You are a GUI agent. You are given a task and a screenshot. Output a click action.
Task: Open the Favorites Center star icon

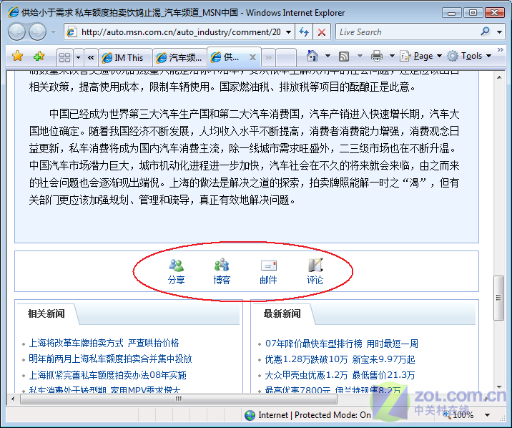pos(18,57)
